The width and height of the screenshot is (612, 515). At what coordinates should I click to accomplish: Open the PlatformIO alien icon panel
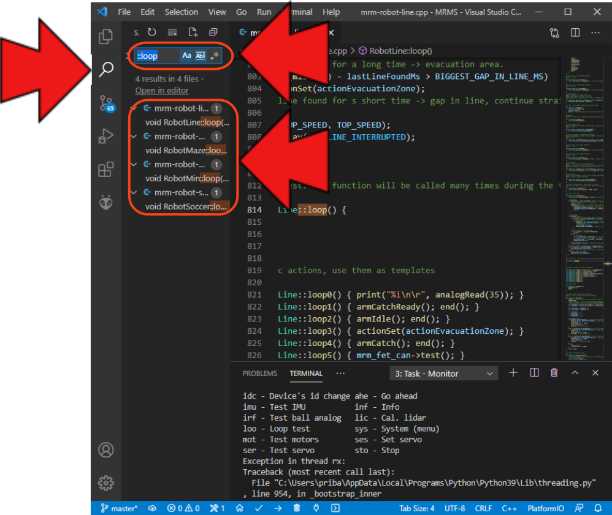pos(106,202)
